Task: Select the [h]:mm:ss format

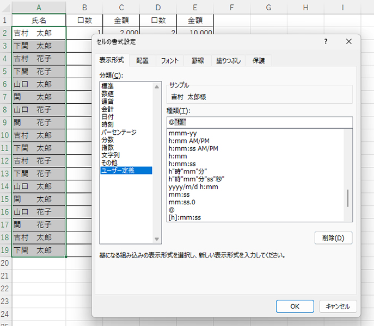Action: tap(185, 217)
